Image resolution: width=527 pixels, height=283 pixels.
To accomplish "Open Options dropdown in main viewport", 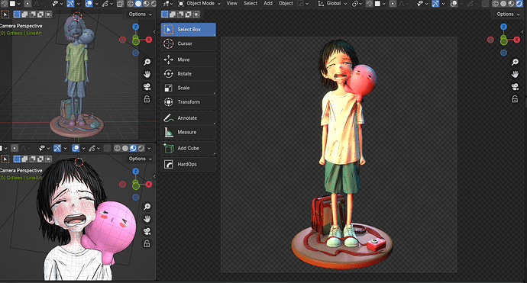I will (x=508, y=14).
